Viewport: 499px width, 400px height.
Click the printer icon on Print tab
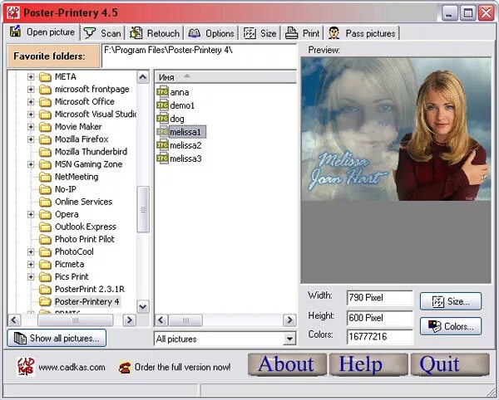tap(291, 33)
